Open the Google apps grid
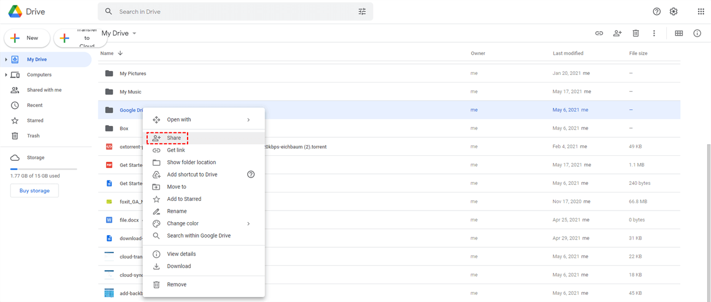The image size is (711, 302). 701,11
